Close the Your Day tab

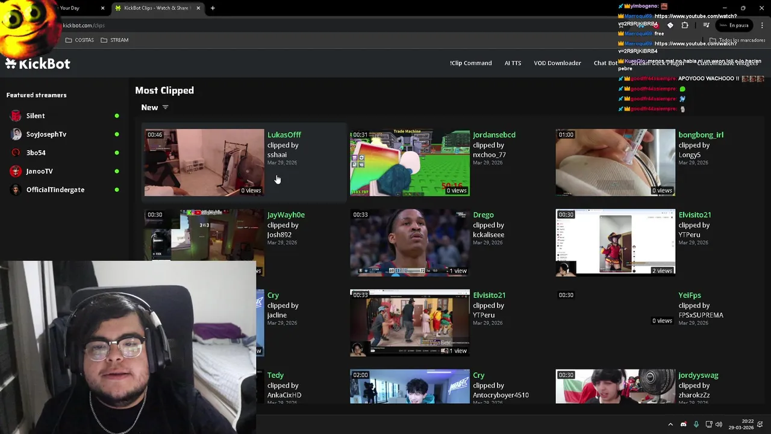coord(102,8)
